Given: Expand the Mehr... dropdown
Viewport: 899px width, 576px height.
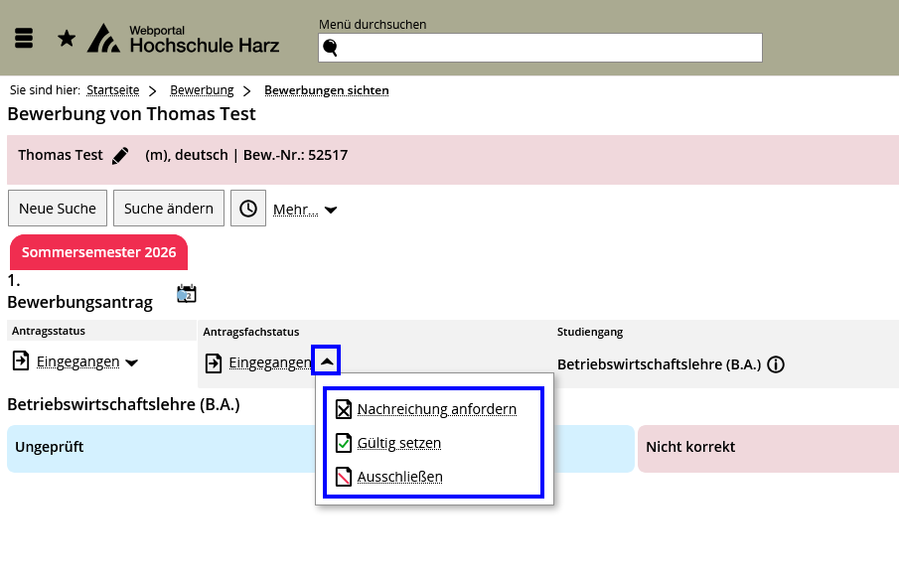Looking at the screenshot, I should coord(305,210).
